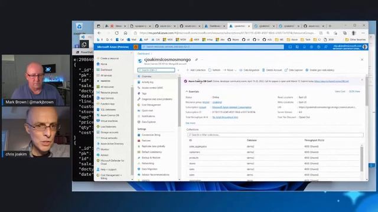Click Refresh in the command bar
The image size is (378, 212).
click(214, 70)
